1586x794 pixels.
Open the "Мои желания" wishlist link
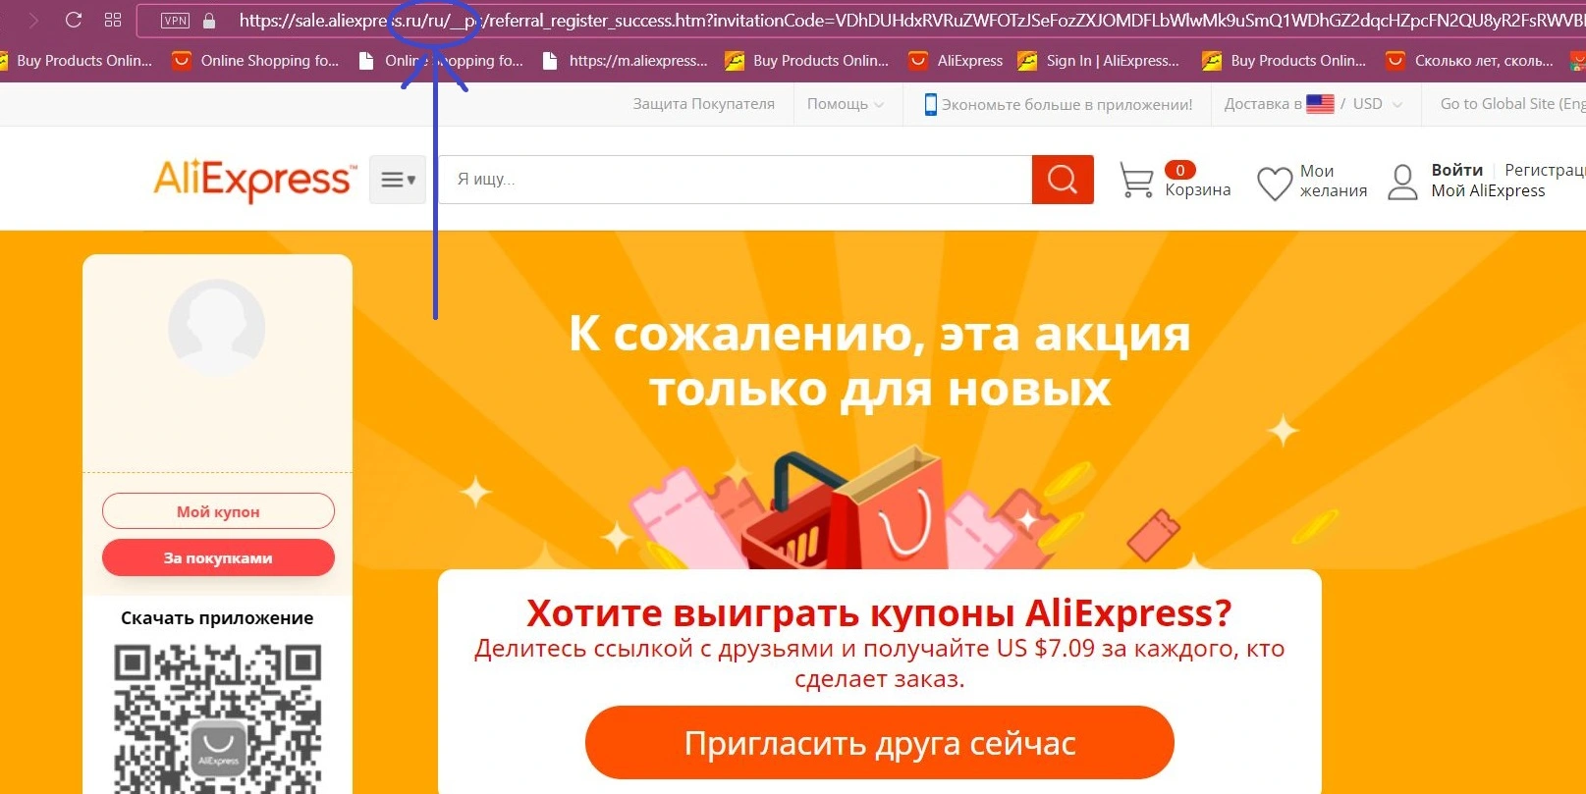[x=1333, y=181]
